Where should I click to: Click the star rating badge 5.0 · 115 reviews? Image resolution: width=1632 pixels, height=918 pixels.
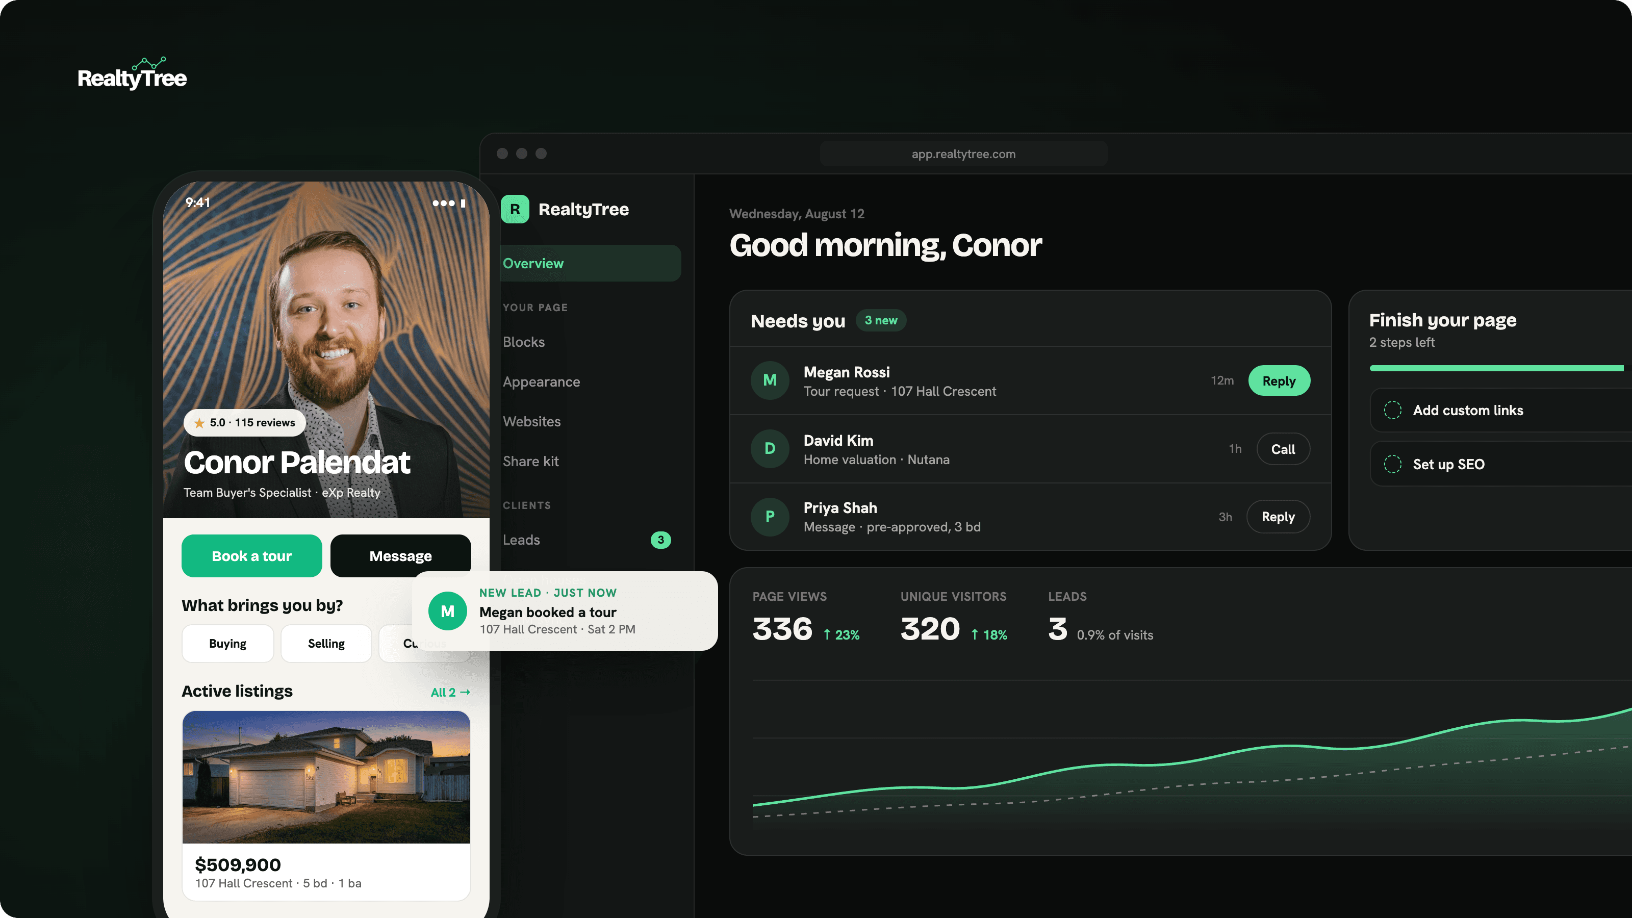click(x=245, y=423)
